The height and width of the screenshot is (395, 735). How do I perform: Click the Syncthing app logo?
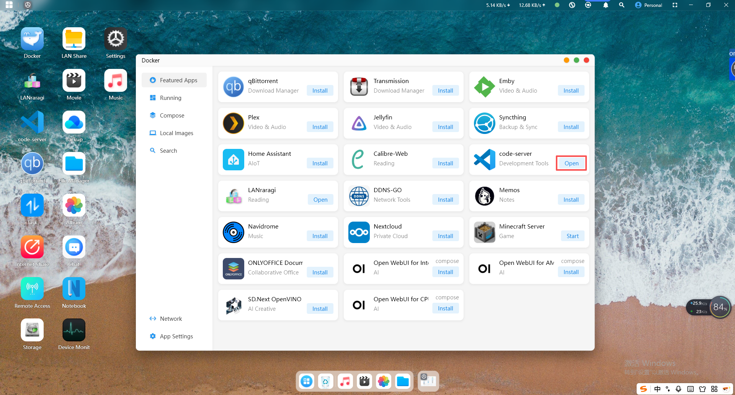485,123
